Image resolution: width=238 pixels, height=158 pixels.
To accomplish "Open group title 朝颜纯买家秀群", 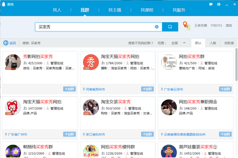I will coord(38,147).
